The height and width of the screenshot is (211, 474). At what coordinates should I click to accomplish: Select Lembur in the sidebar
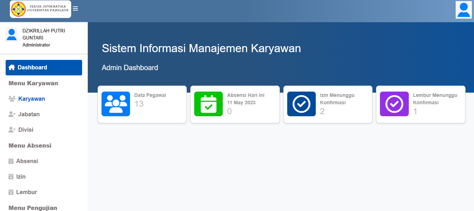tap(26, 192)
